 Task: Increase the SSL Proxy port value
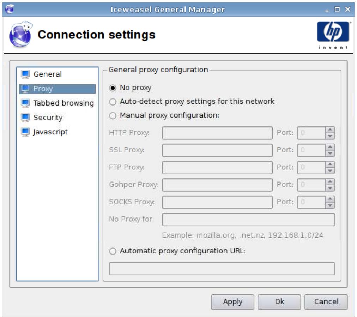coord(330,147)
